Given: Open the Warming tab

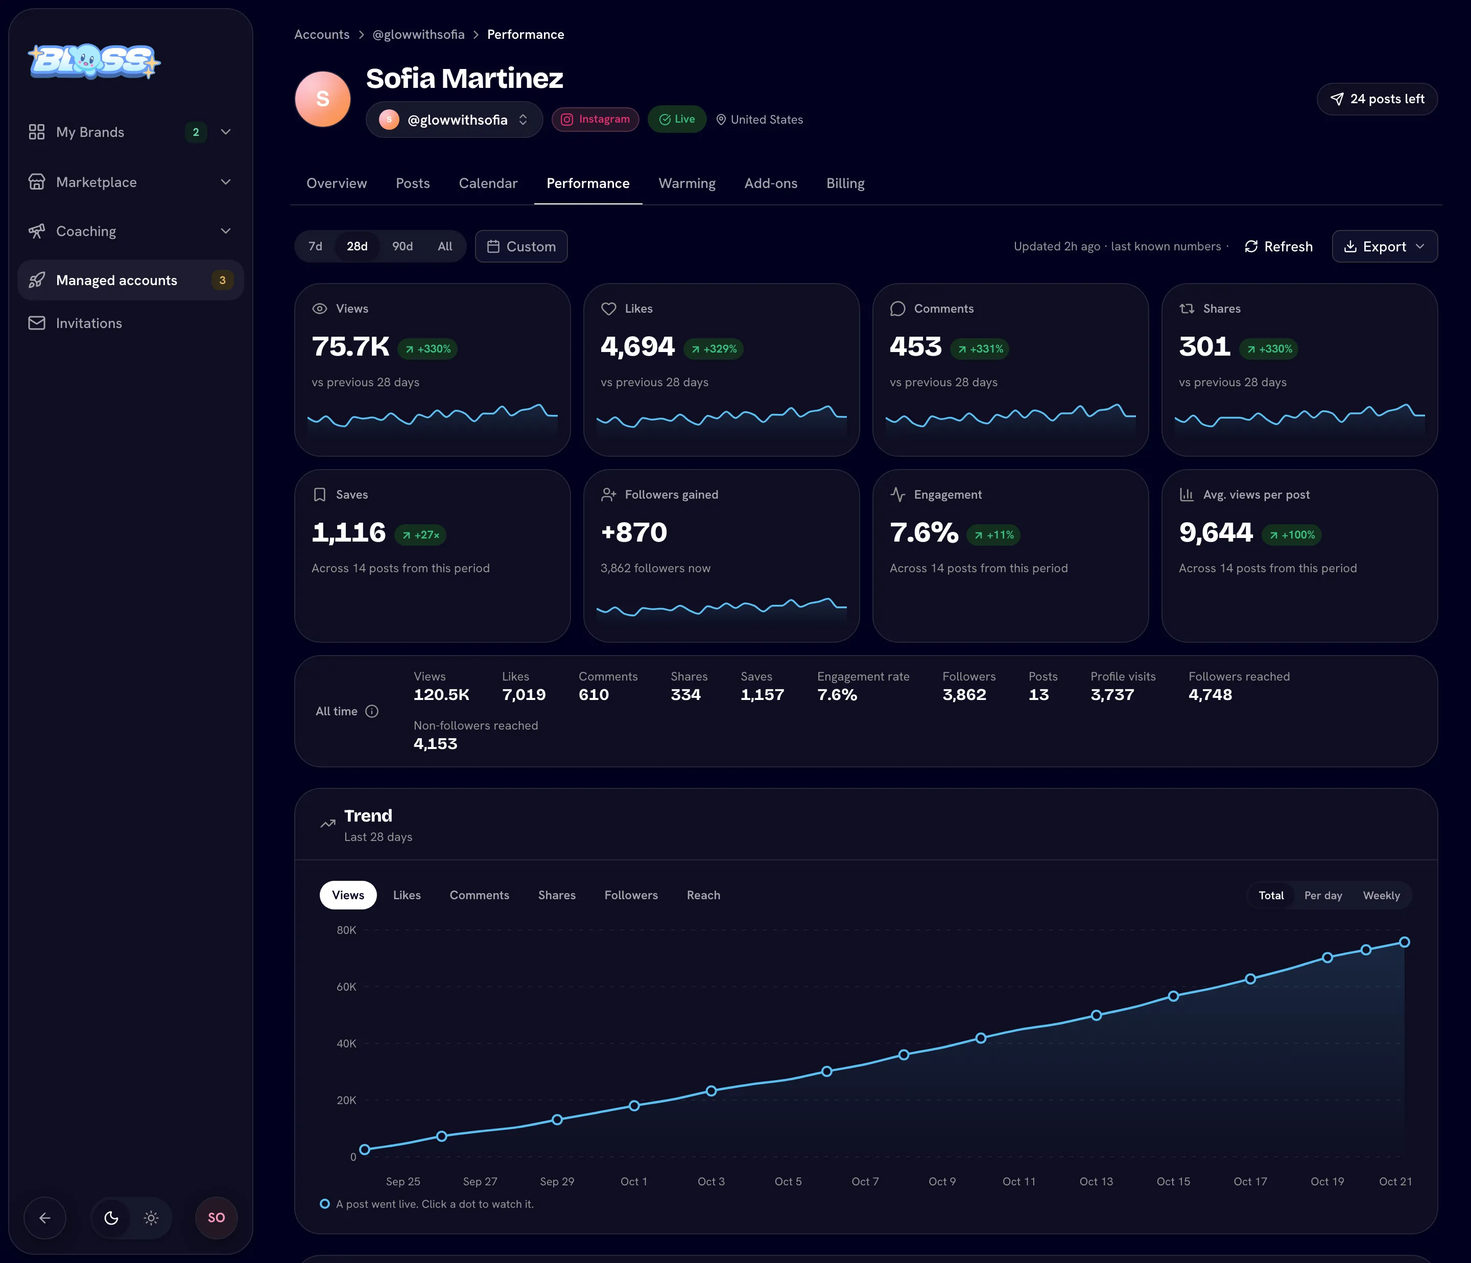Looking at the screenshot, I should click(x=686, y=183).
